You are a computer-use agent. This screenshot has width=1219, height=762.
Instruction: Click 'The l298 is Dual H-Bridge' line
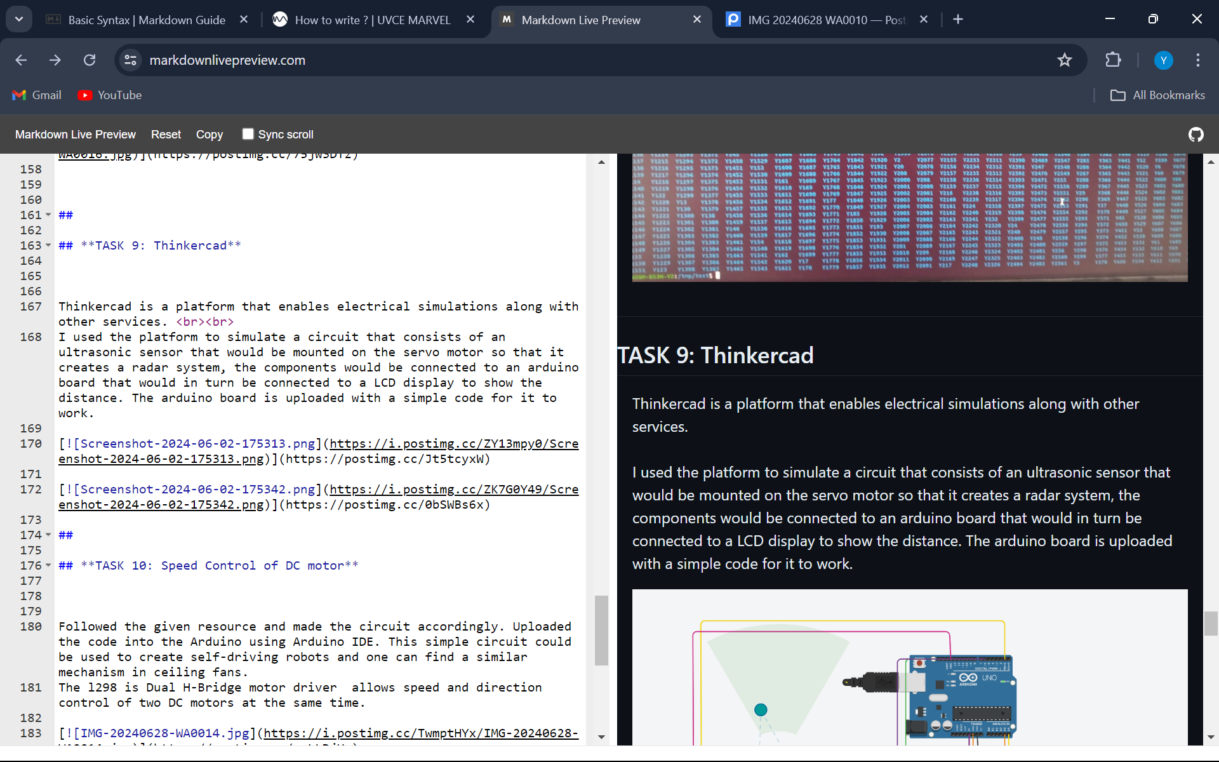coord(300,695)
